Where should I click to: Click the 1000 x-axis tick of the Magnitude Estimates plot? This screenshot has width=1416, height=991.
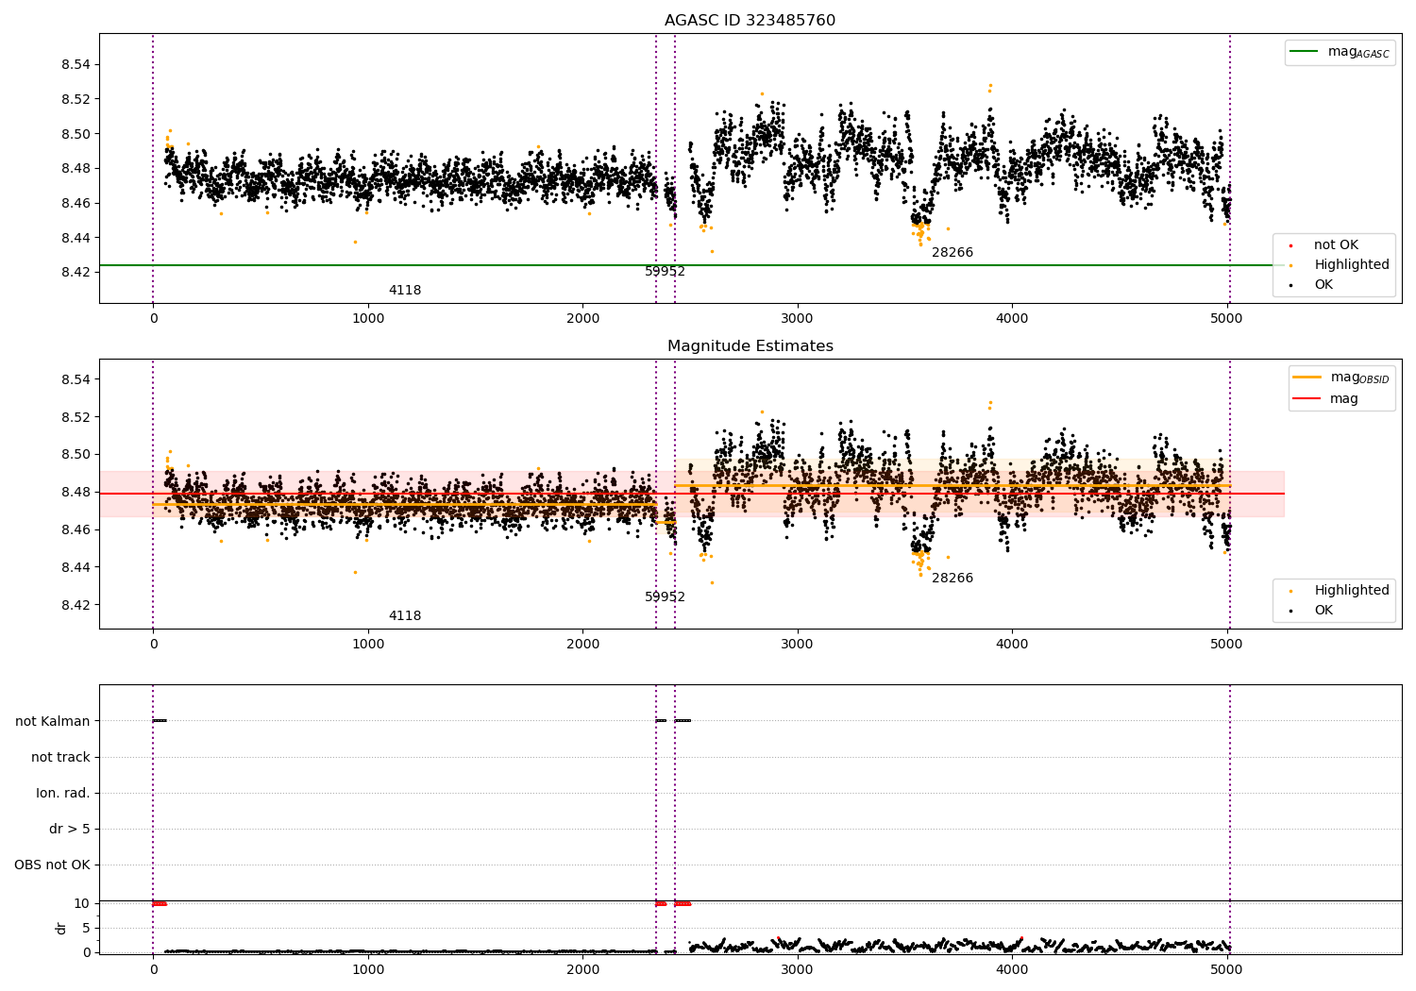pos(368,645)
